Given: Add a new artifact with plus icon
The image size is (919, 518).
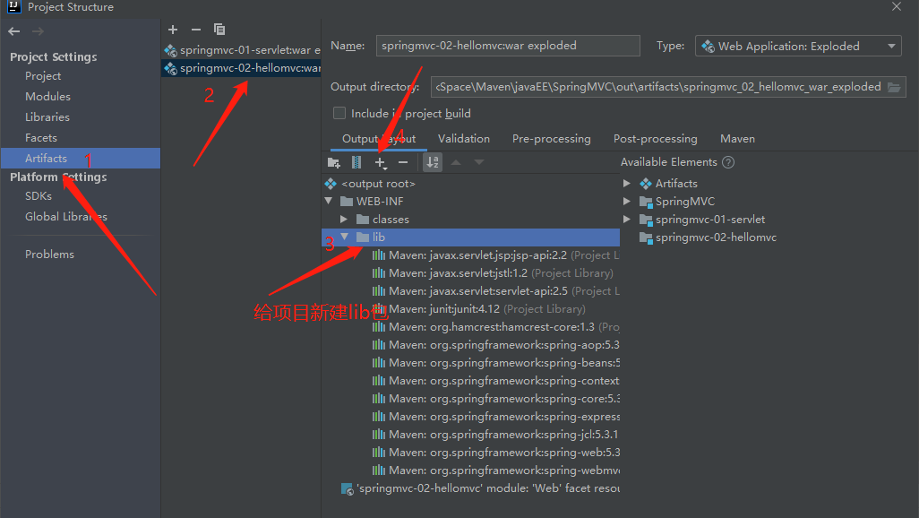Looking at the screenshot, I should 173,30.
